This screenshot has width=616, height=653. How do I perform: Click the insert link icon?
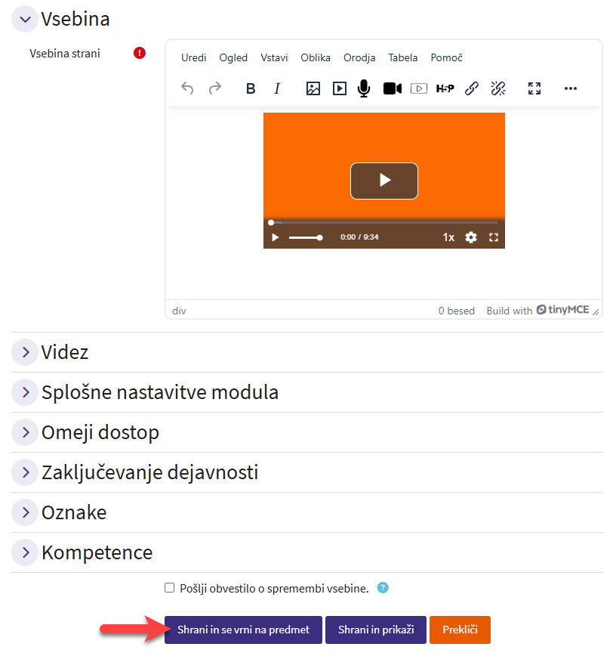[472, 88]
